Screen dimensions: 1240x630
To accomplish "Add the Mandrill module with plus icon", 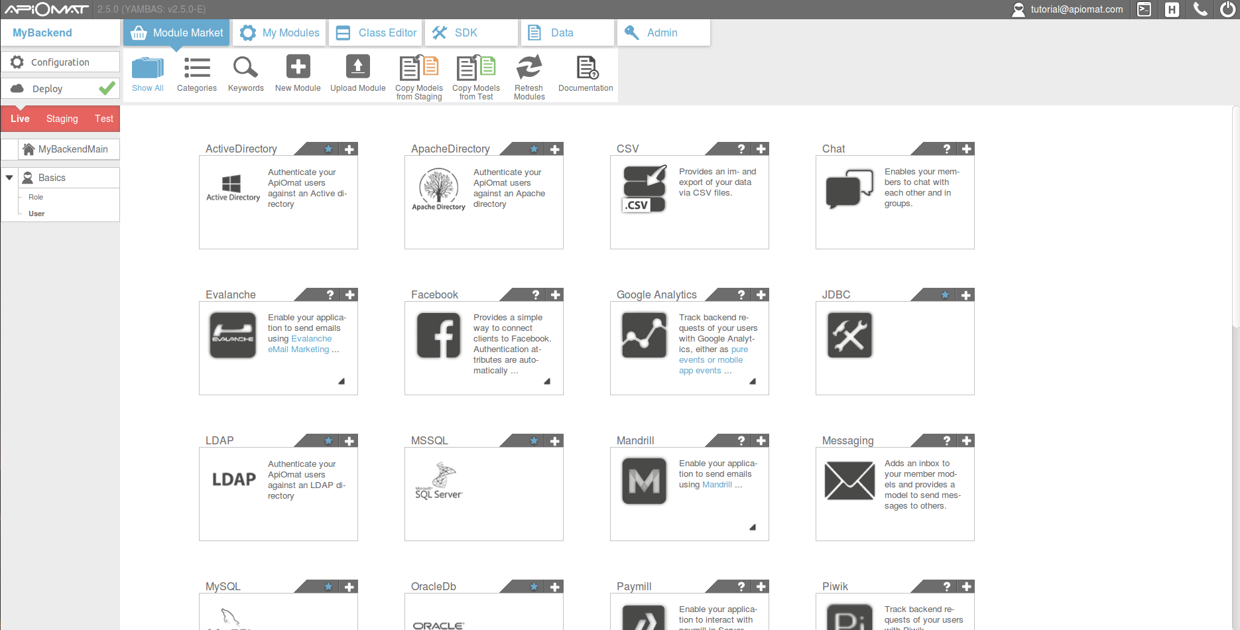I will pyautogui.click(x=761, y=441).
